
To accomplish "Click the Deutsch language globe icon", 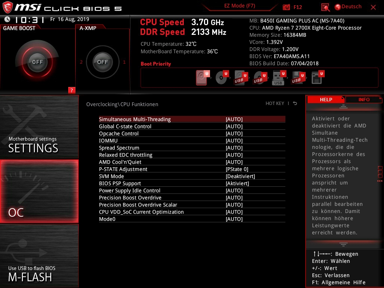I will [x=338, y=7].
